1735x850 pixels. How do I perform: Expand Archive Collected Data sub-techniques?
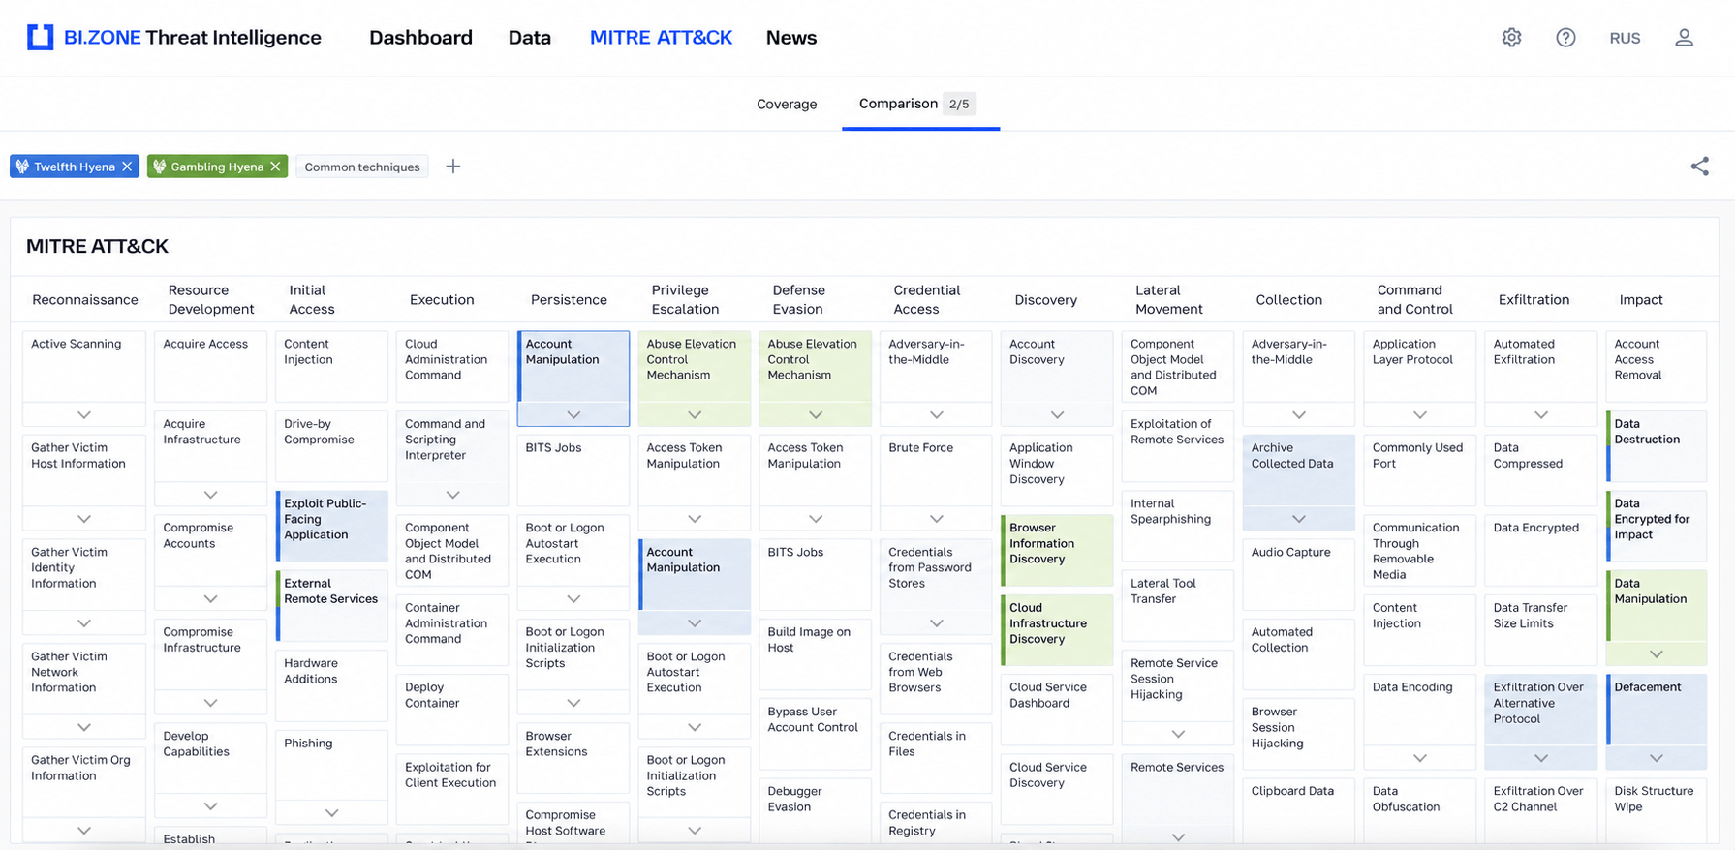(x=1298, y=519)
